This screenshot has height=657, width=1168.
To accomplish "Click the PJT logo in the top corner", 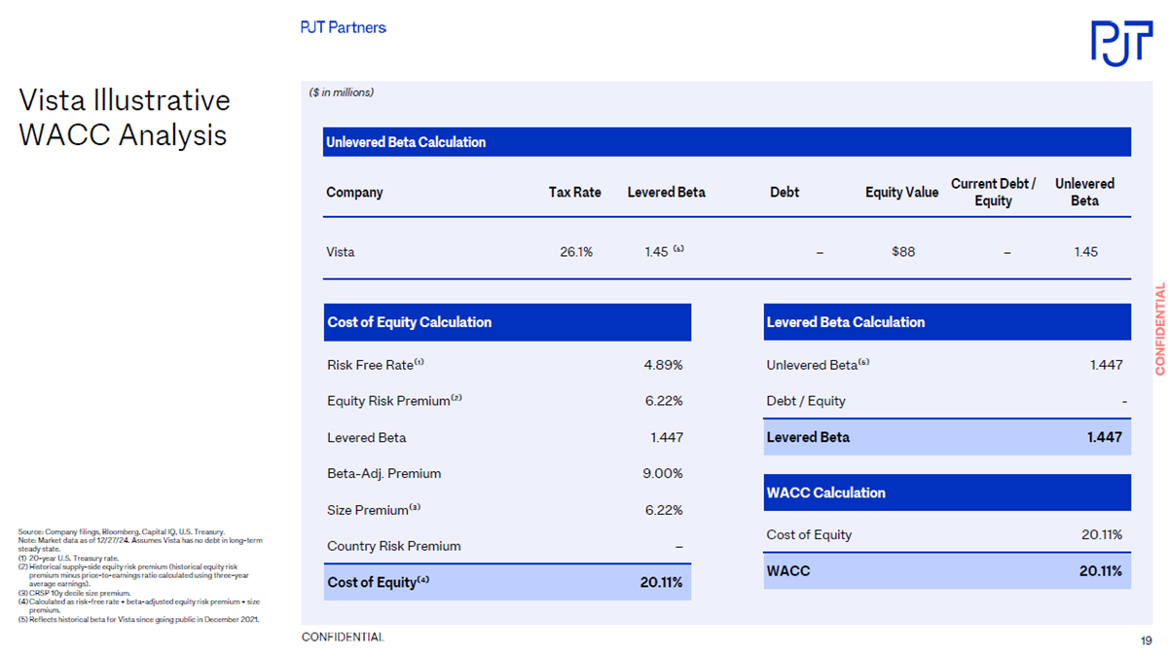I will (1120, 43).
